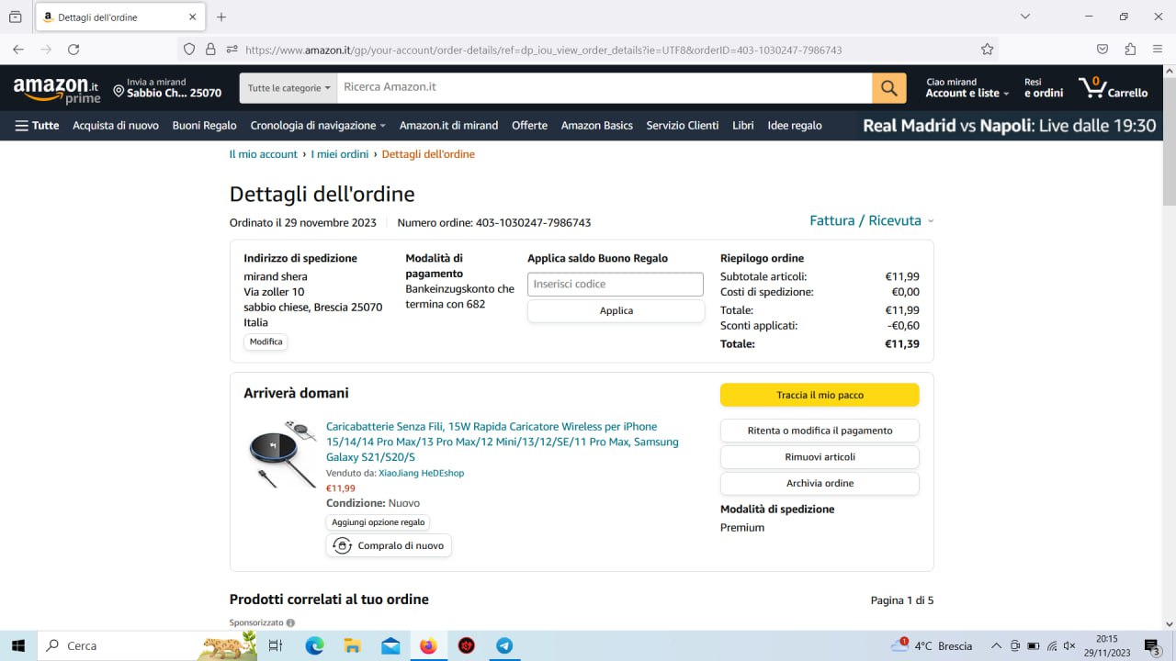Expand the Tutte le categorie dropdown

tap(288, 88)
